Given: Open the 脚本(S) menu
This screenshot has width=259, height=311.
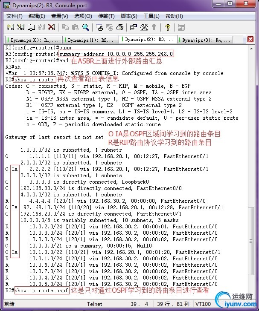Looking at the screenshot, I should (x=129, y=16).
